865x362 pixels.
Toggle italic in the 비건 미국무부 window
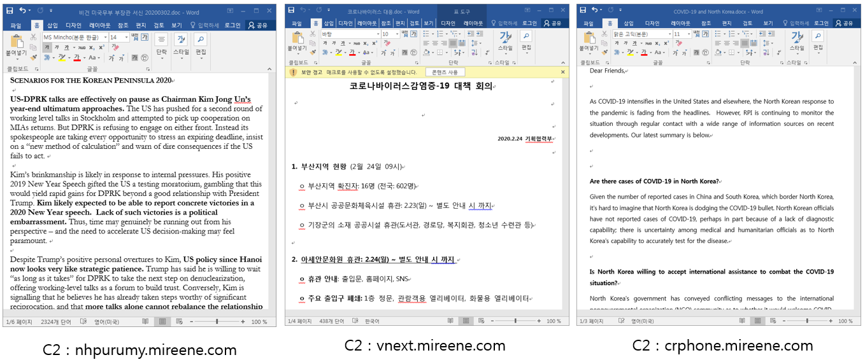pyautogui.click(x=57, y=48)
